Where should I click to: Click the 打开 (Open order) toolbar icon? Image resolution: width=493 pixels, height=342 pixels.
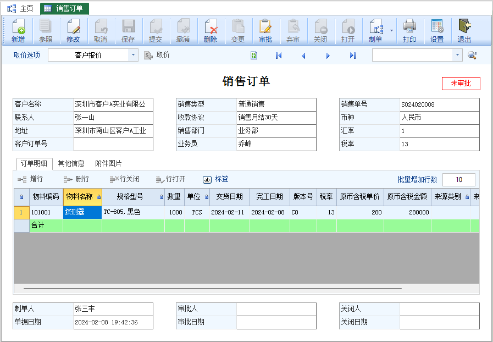click(x=348, y=31)
